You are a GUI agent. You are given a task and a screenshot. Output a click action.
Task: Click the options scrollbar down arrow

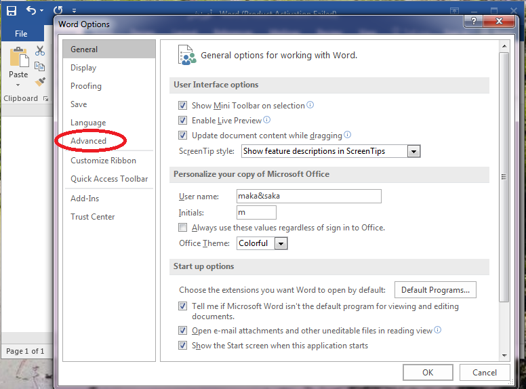click(x=504, y=356)
